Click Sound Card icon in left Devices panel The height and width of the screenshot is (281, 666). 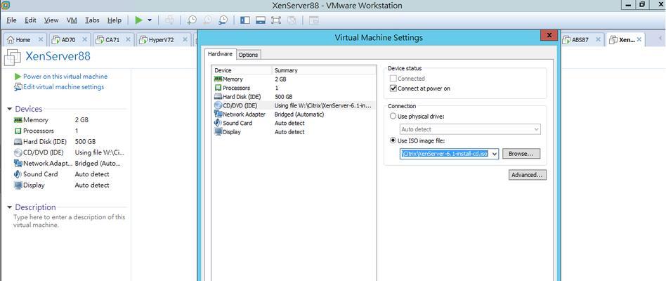[18, 174]
